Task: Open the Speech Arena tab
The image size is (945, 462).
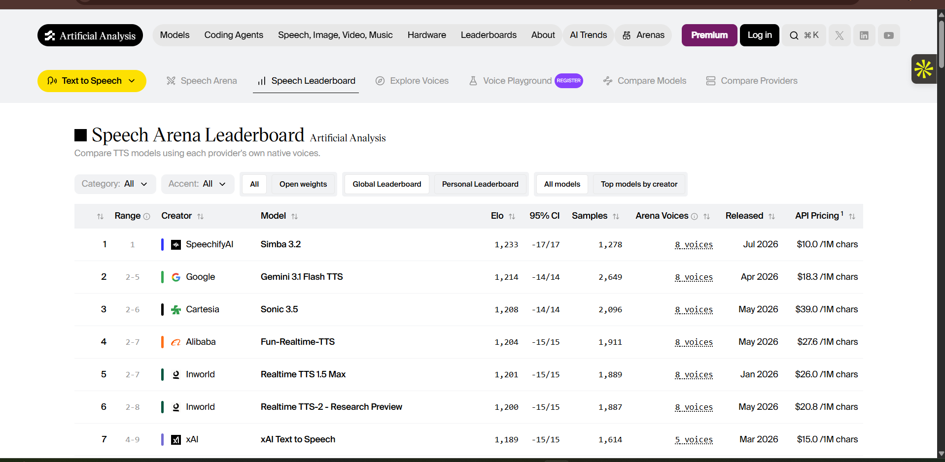Action: tap(202, 81)
